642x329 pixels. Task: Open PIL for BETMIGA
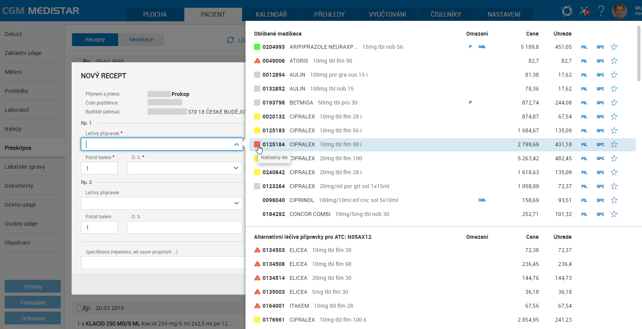pos(584,103)
